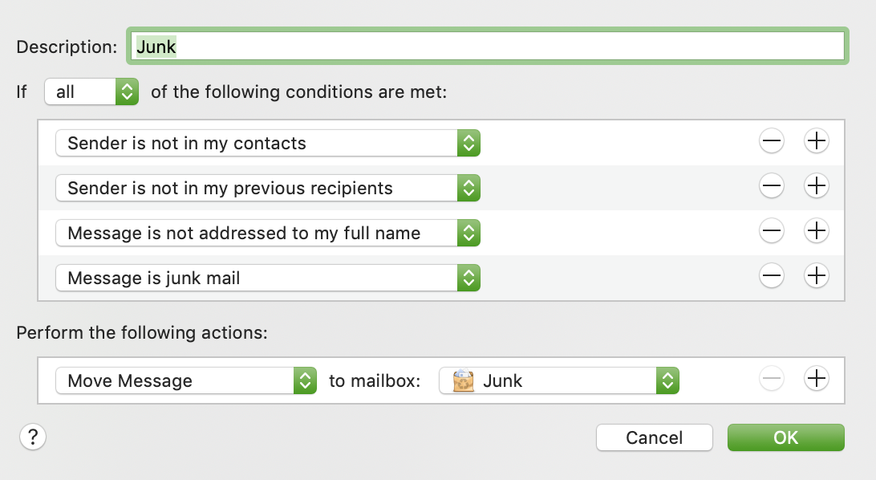
Task: Add another action with the plus button
Action: point(816,379)
